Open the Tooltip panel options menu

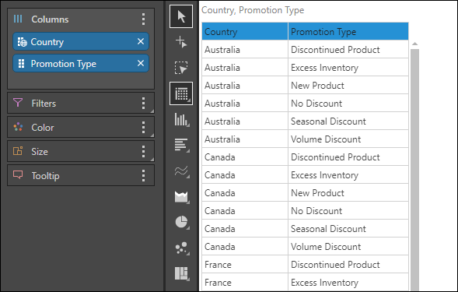point(143,175)
